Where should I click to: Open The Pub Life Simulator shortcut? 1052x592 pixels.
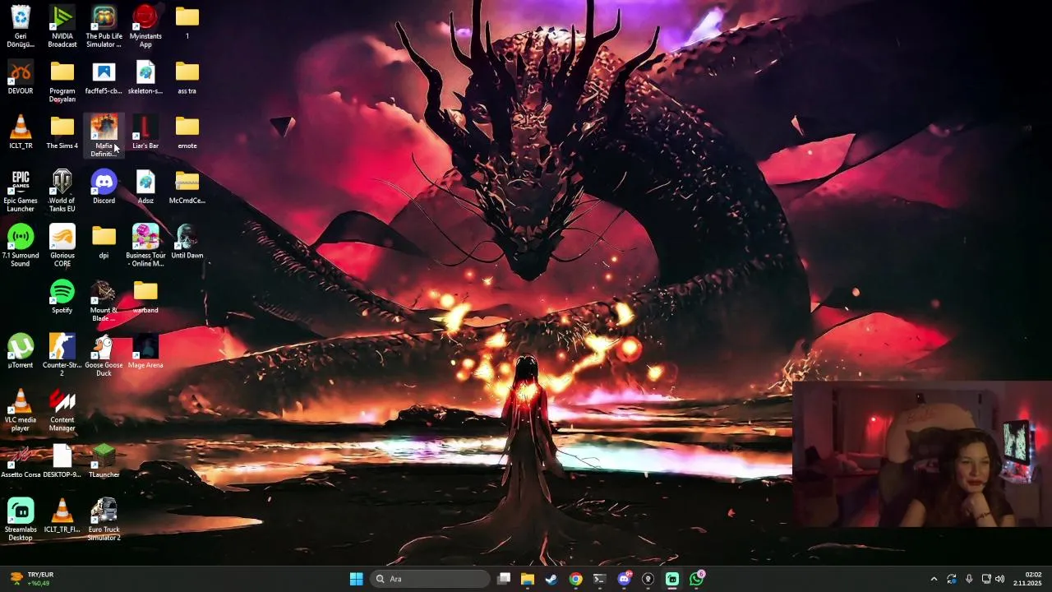[x=104, y=25]
